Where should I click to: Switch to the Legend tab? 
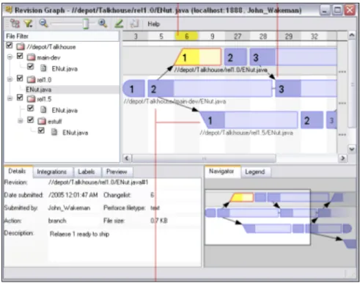255,172
